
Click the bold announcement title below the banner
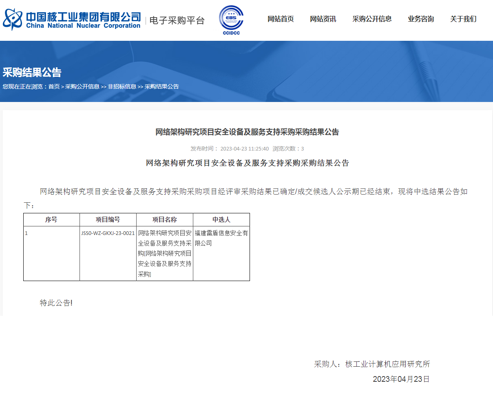point(247,132)
